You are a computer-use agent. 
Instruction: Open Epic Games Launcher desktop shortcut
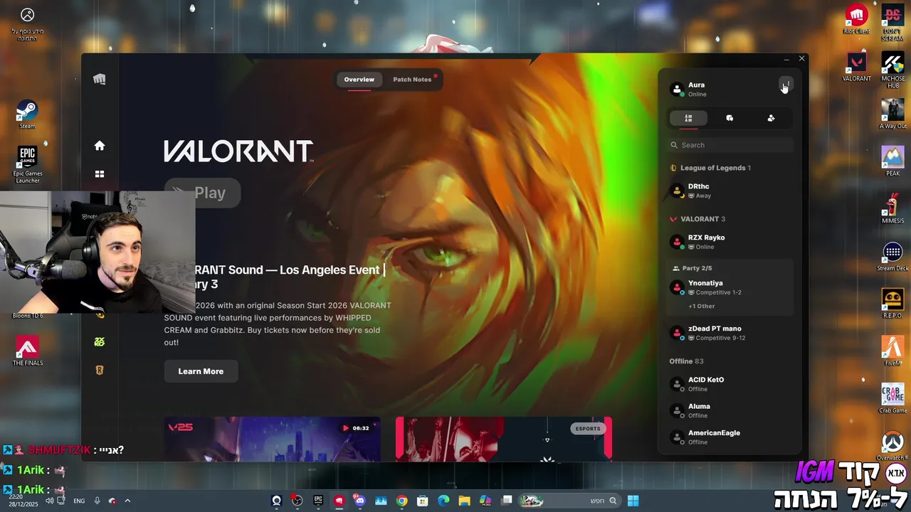pyautogui.click(x=27, y=164)
